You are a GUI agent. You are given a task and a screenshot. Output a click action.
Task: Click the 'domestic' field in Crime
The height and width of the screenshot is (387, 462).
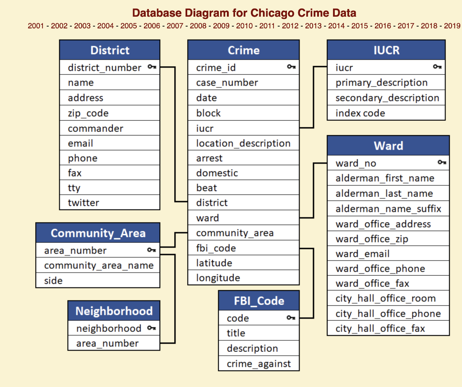tap(243, 173)
